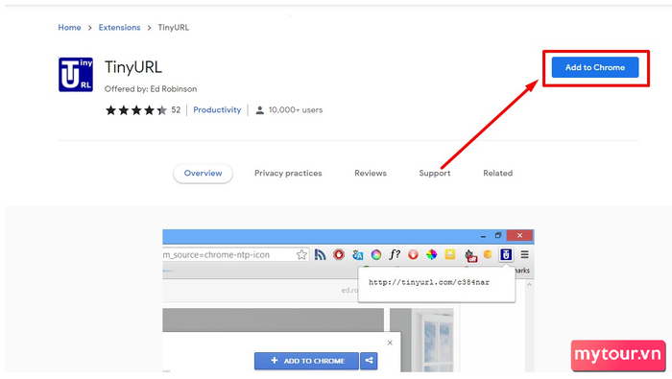Click the TinyURL extension title
This screenshot has width=672, height=379.
tap(133, 67)
